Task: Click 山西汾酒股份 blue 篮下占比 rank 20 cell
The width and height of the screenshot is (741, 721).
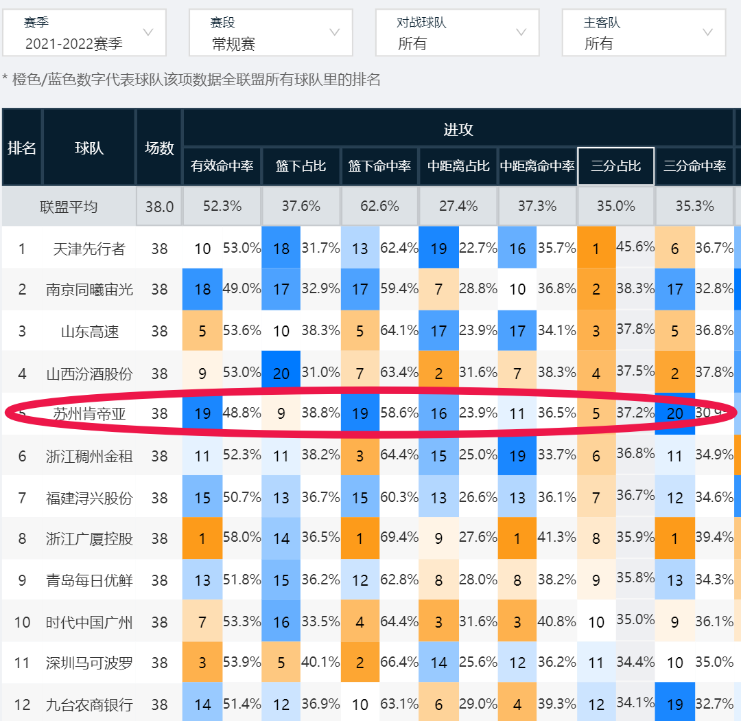Action: tap(281, 372)
